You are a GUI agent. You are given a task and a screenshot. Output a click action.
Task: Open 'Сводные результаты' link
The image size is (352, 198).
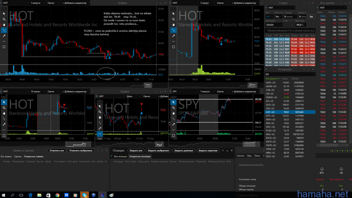[x=251, y=165]
